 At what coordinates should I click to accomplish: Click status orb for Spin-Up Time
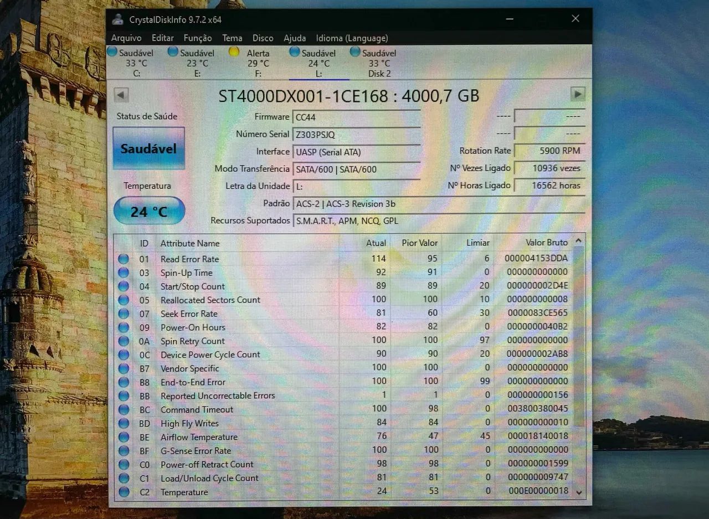123,273
